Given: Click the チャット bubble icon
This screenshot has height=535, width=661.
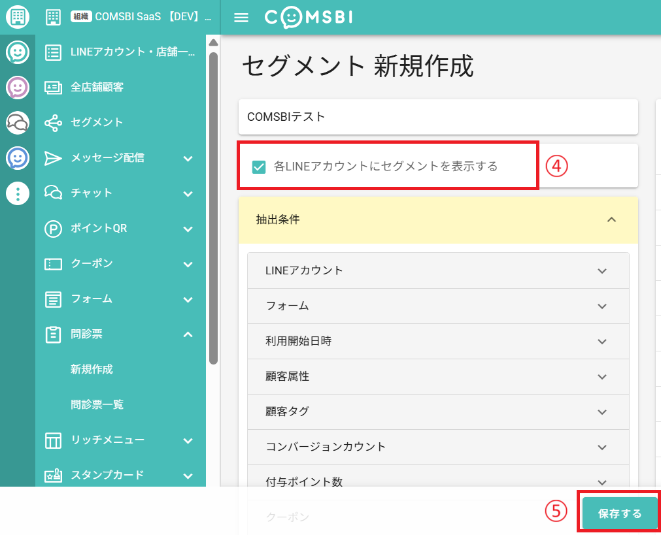Looking at the screenshot, I should (53, 193).
